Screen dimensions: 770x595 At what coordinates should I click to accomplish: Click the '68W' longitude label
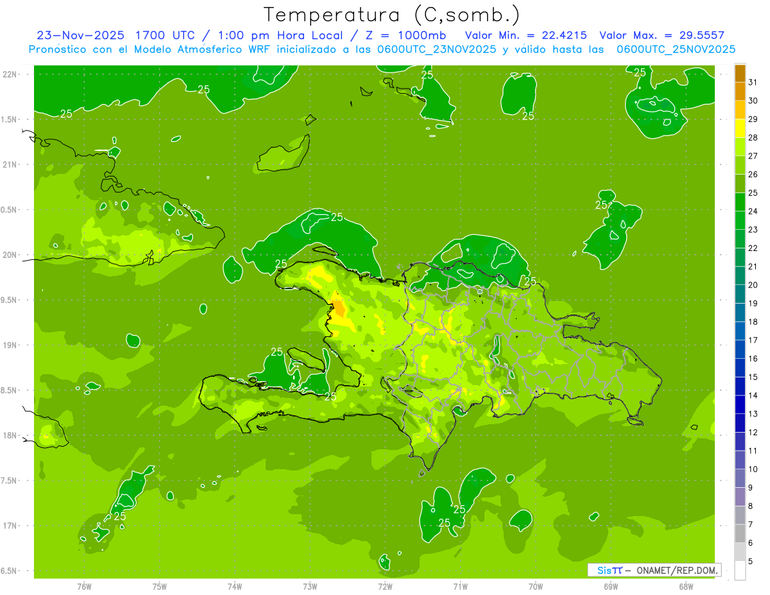pos(686,586)
